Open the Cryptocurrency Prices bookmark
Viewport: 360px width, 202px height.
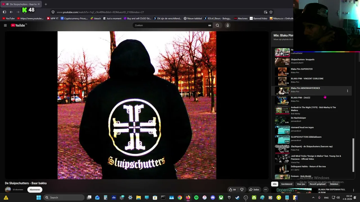tap(74, 19)
